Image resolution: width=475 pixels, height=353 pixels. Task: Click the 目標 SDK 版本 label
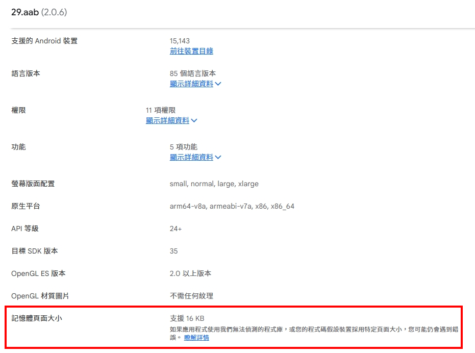(35, 251)
